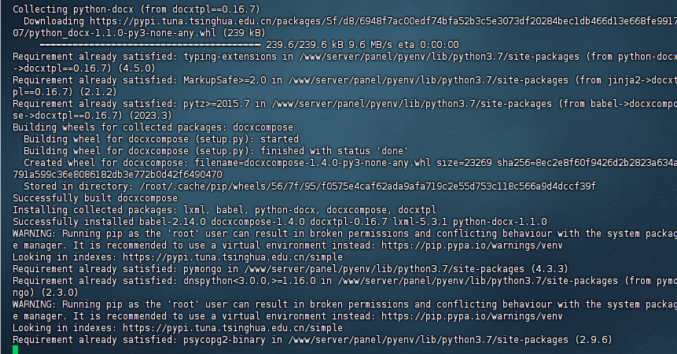677x354 pixels.
Task: Click the python_docx-1.1.0-py3-none-any.whl filename
Action: click(x=123, y=33)
